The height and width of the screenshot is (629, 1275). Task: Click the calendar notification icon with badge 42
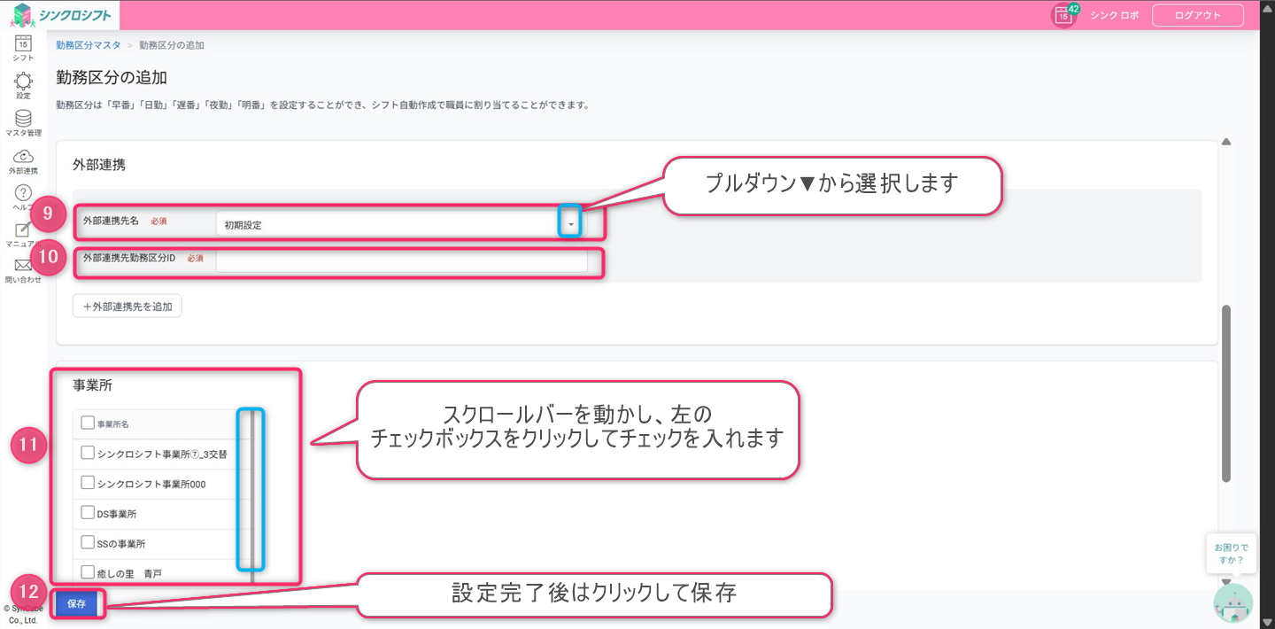tap(1063, 15)
